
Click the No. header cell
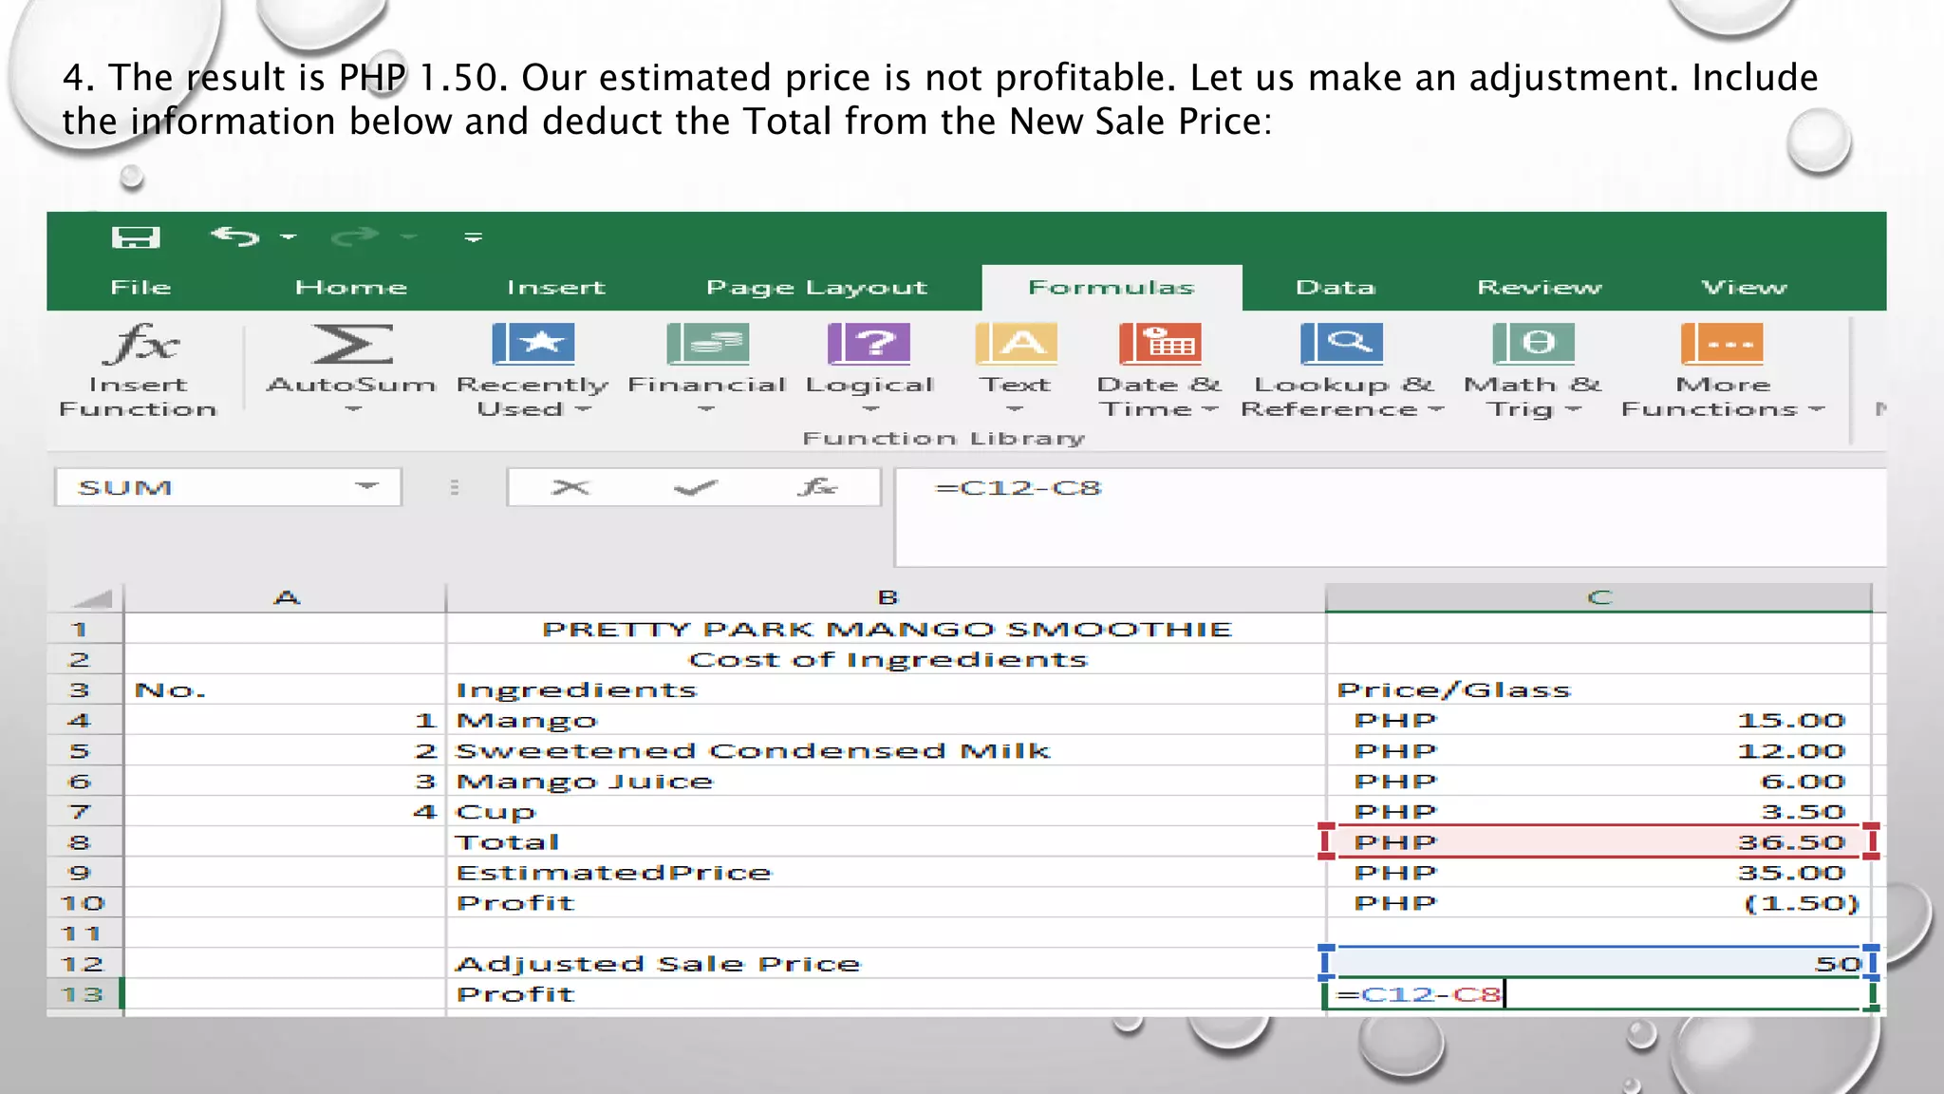coord(285,689)
